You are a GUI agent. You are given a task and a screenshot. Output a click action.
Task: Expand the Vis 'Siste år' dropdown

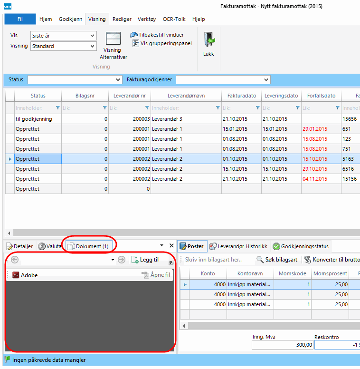92,36
